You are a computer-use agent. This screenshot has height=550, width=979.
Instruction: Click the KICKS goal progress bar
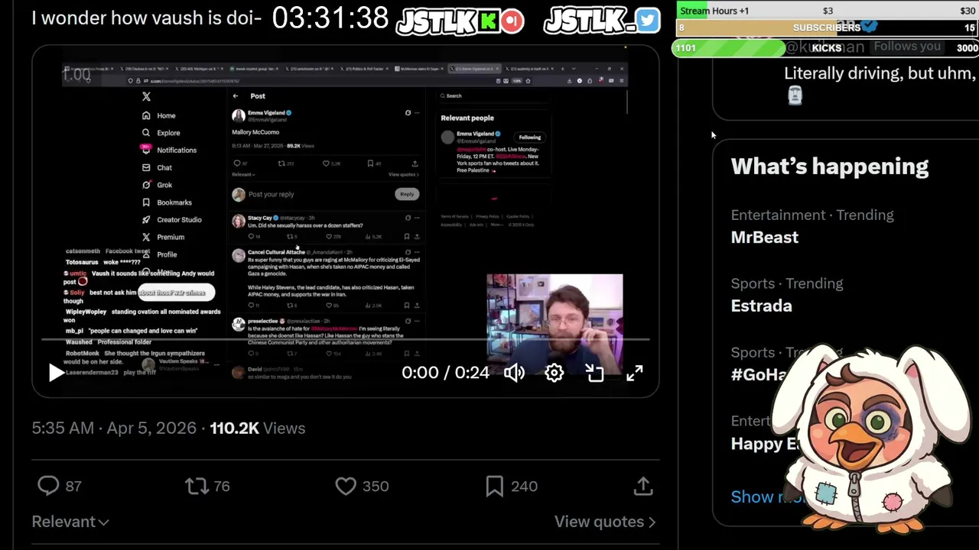(826, 48)
